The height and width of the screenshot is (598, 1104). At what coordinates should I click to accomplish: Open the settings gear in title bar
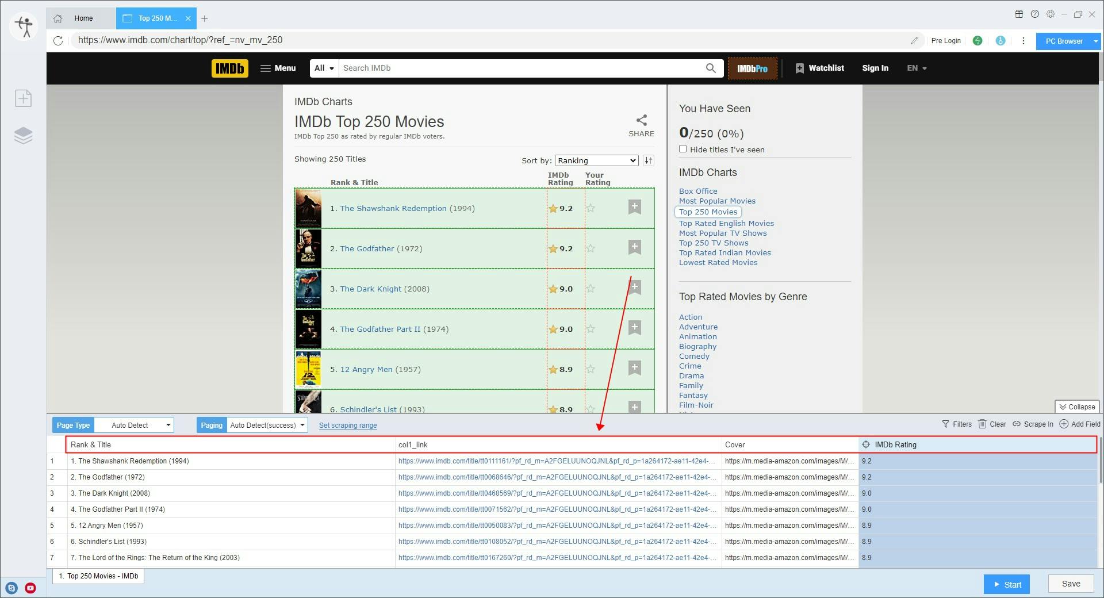pos(1051,14)
